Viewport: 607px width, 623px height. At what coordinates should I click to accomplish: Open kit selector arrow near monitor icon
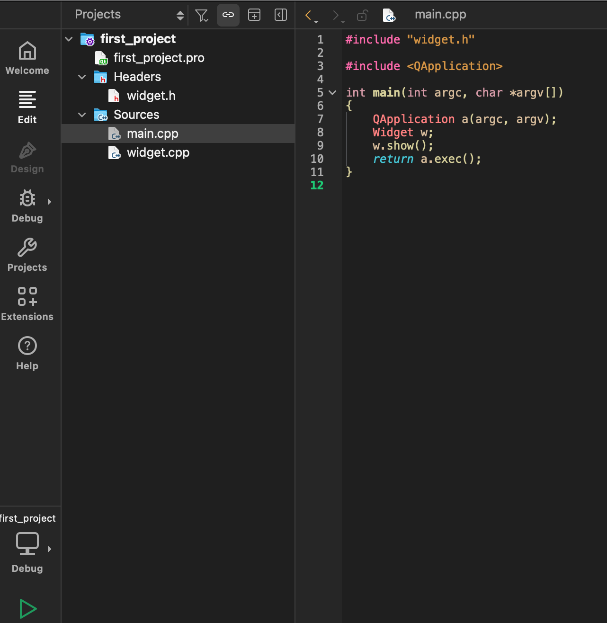tap(49, 549)
